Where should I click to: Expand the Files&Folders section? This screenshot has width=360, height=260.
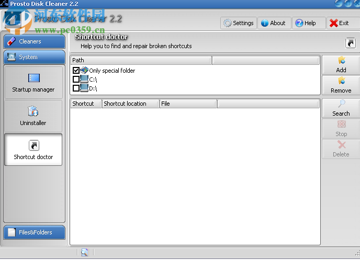point(35,232)
